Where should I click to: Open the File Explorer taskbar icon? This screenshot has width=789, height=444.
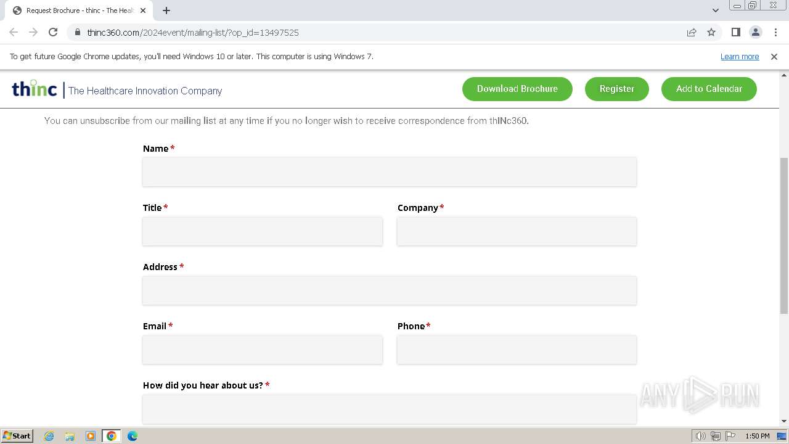pos(70,436)
